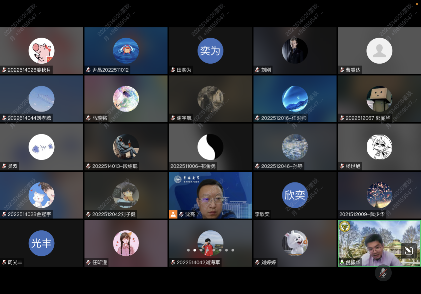Select the blue 奕为 avatar circle

point(210,51)
